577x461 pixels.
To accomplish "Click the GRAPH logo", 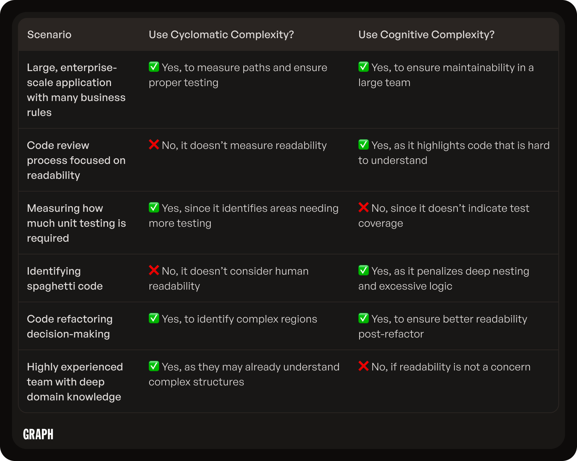I will tap(38, 434).
